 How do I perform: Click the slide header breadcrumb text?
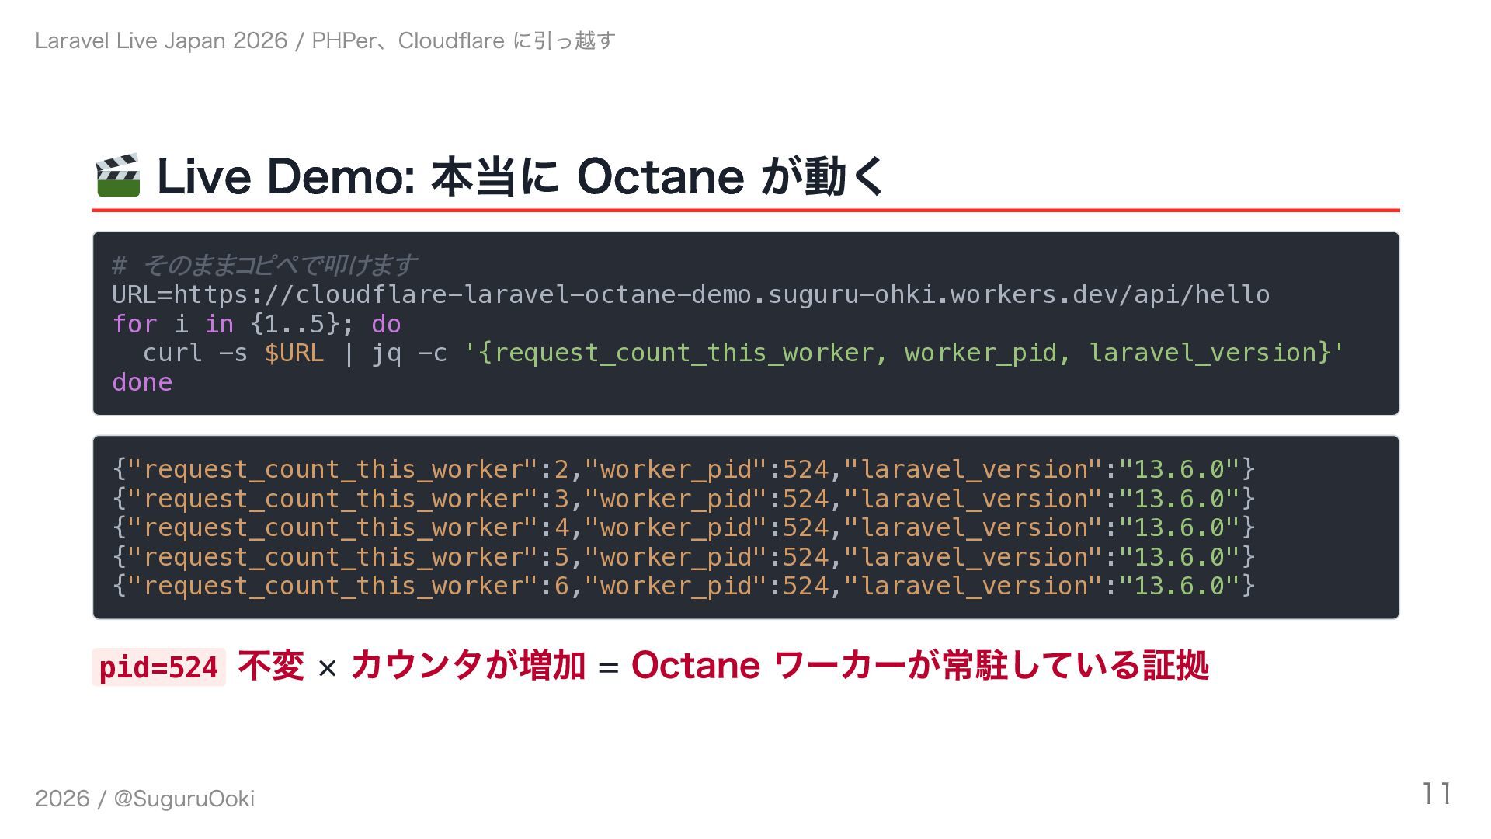(325, 40)
